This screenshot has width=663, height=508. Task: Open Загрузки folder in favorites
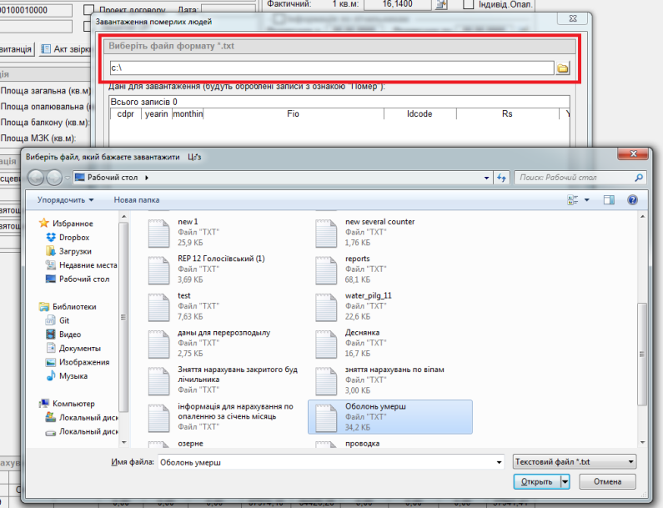75,251
